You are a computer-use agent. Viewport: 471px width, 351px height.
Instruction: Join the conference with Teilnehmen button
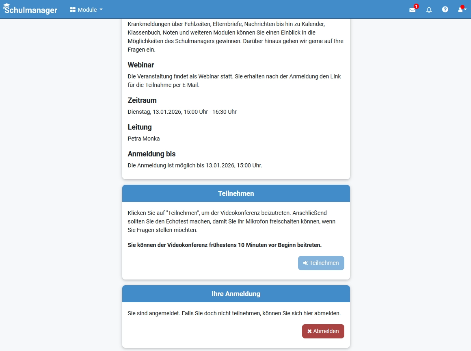(x=321, y=263)
